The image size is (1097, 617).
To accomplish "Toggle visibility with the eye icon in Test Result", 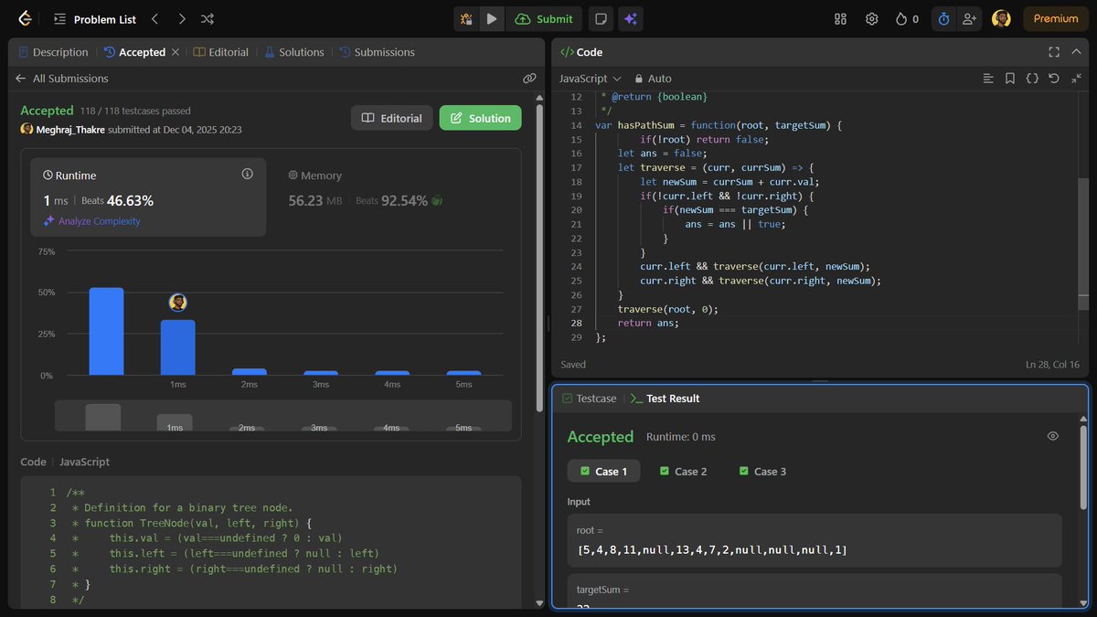I will tap(1052, 436).
